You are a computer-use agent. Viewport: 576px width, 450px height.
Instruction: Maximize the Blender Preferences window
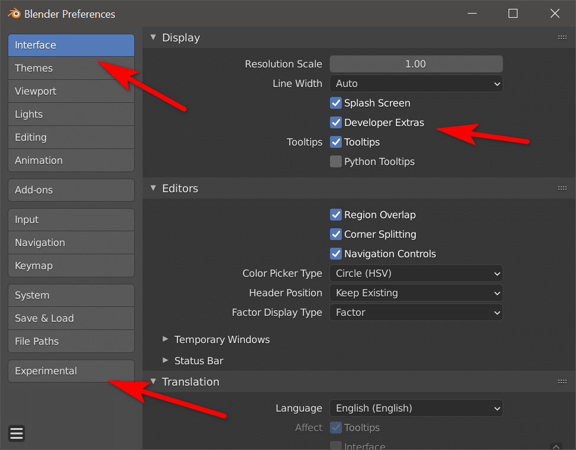(x=513, y=14)
